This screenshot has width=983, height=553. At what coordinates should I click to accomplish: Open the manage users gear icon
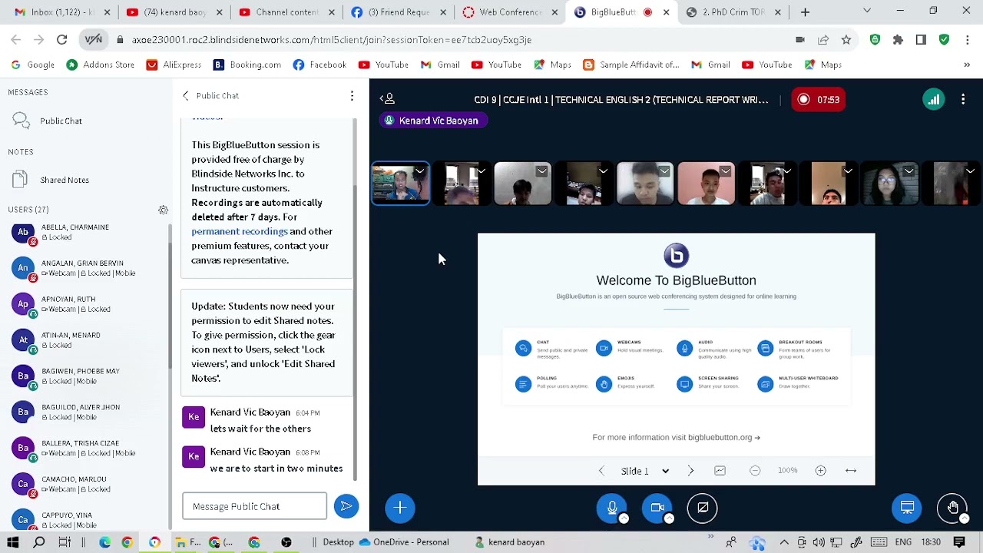[164, 210]
